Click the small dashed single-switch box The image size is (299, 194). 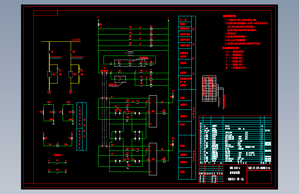tap(120, 79)
